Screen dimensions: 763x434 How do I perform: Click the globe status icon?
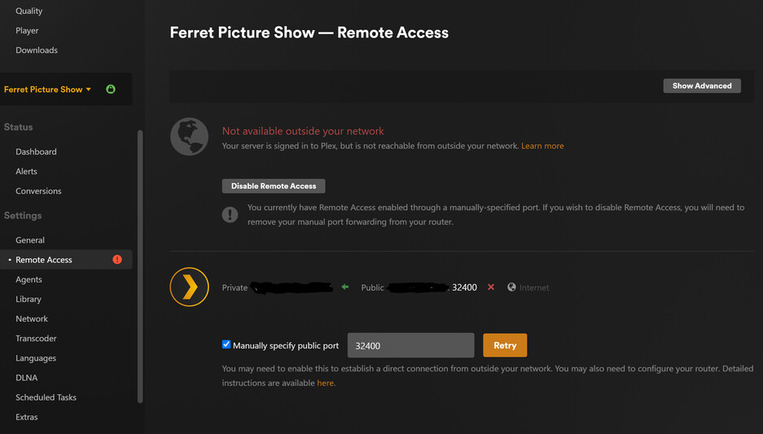(189, 137)
